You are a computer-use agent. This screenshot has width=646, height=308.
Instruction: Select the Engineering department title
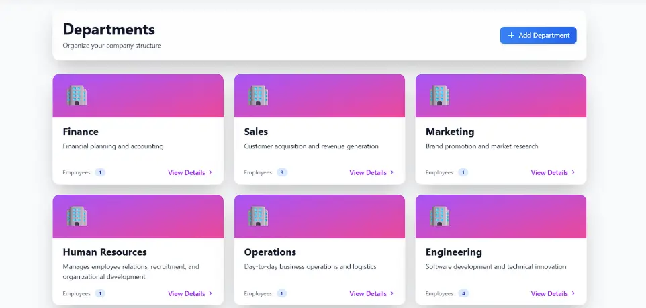tap(454, 252)
